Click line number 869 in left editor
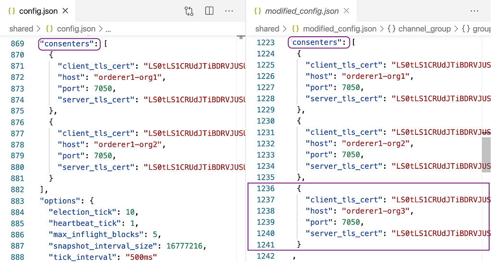 [x=17, y=44]
